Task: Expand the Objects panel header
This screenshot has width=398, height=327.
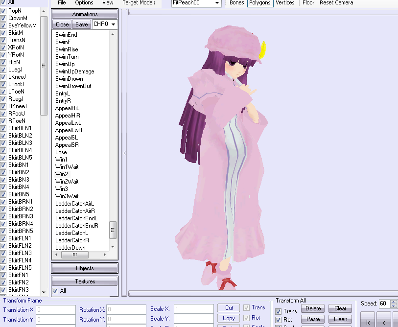Action: pos(85,268)
